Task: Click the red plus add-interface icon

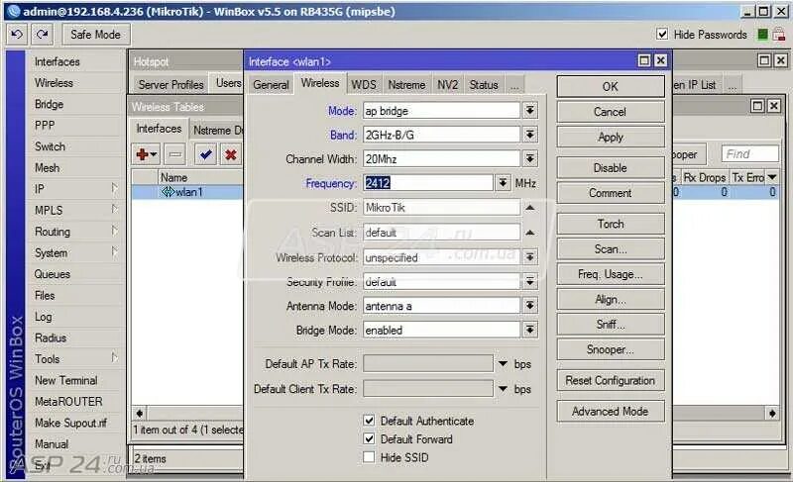Action: (146, 154)
